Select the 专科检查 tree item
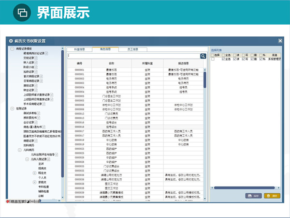Viewport: 290px width, 218px height. pyautogui.click(x=43, y=187)
